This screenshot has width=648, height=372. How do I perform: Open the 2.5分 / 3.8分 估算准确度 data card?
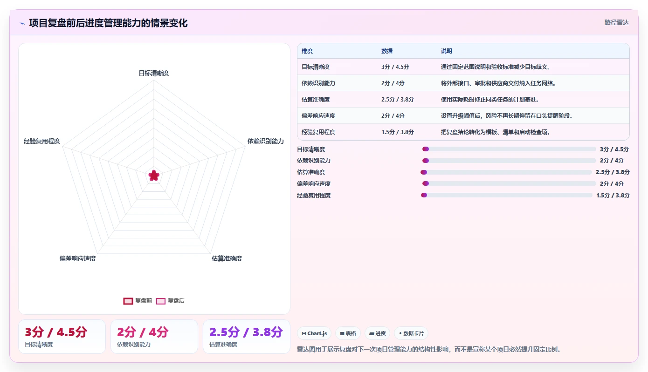point(247,337)
